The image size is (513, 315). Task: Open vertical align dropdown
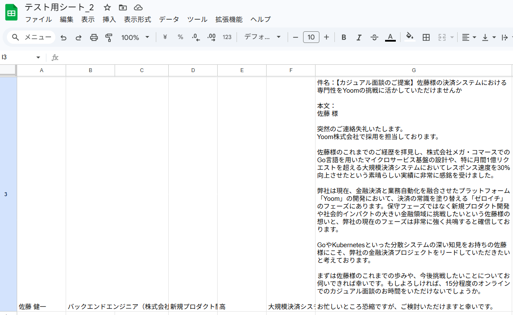point(489,37)
